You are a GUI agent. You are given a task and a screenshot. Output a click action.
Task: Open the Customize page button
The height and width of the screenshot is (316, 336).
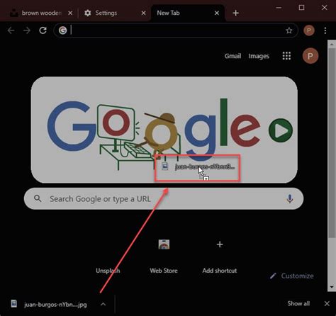pos(292,276)
